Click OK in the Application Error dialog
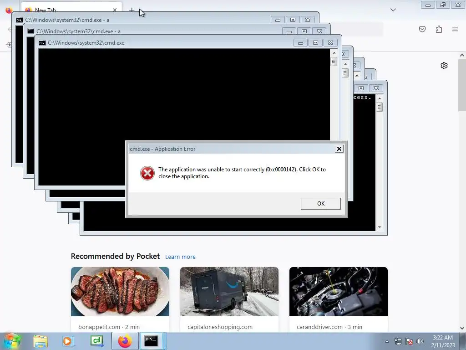Screen dimensions: 466x350 [x=321, y=204]
